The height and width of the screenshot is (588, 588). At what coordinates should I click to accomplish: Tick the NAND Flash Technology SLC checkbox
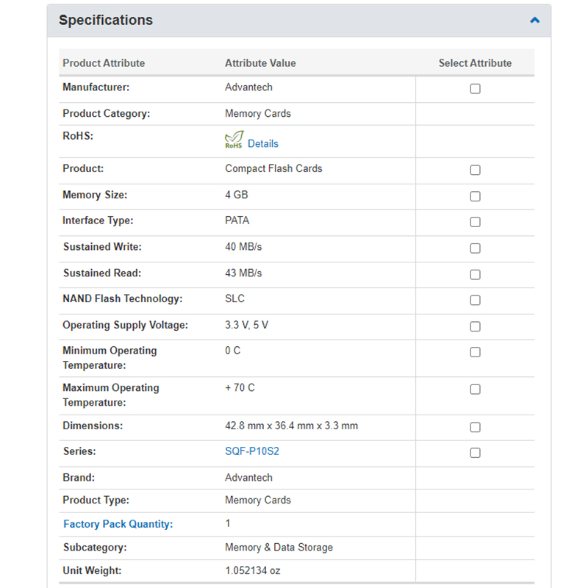(475, 300)
